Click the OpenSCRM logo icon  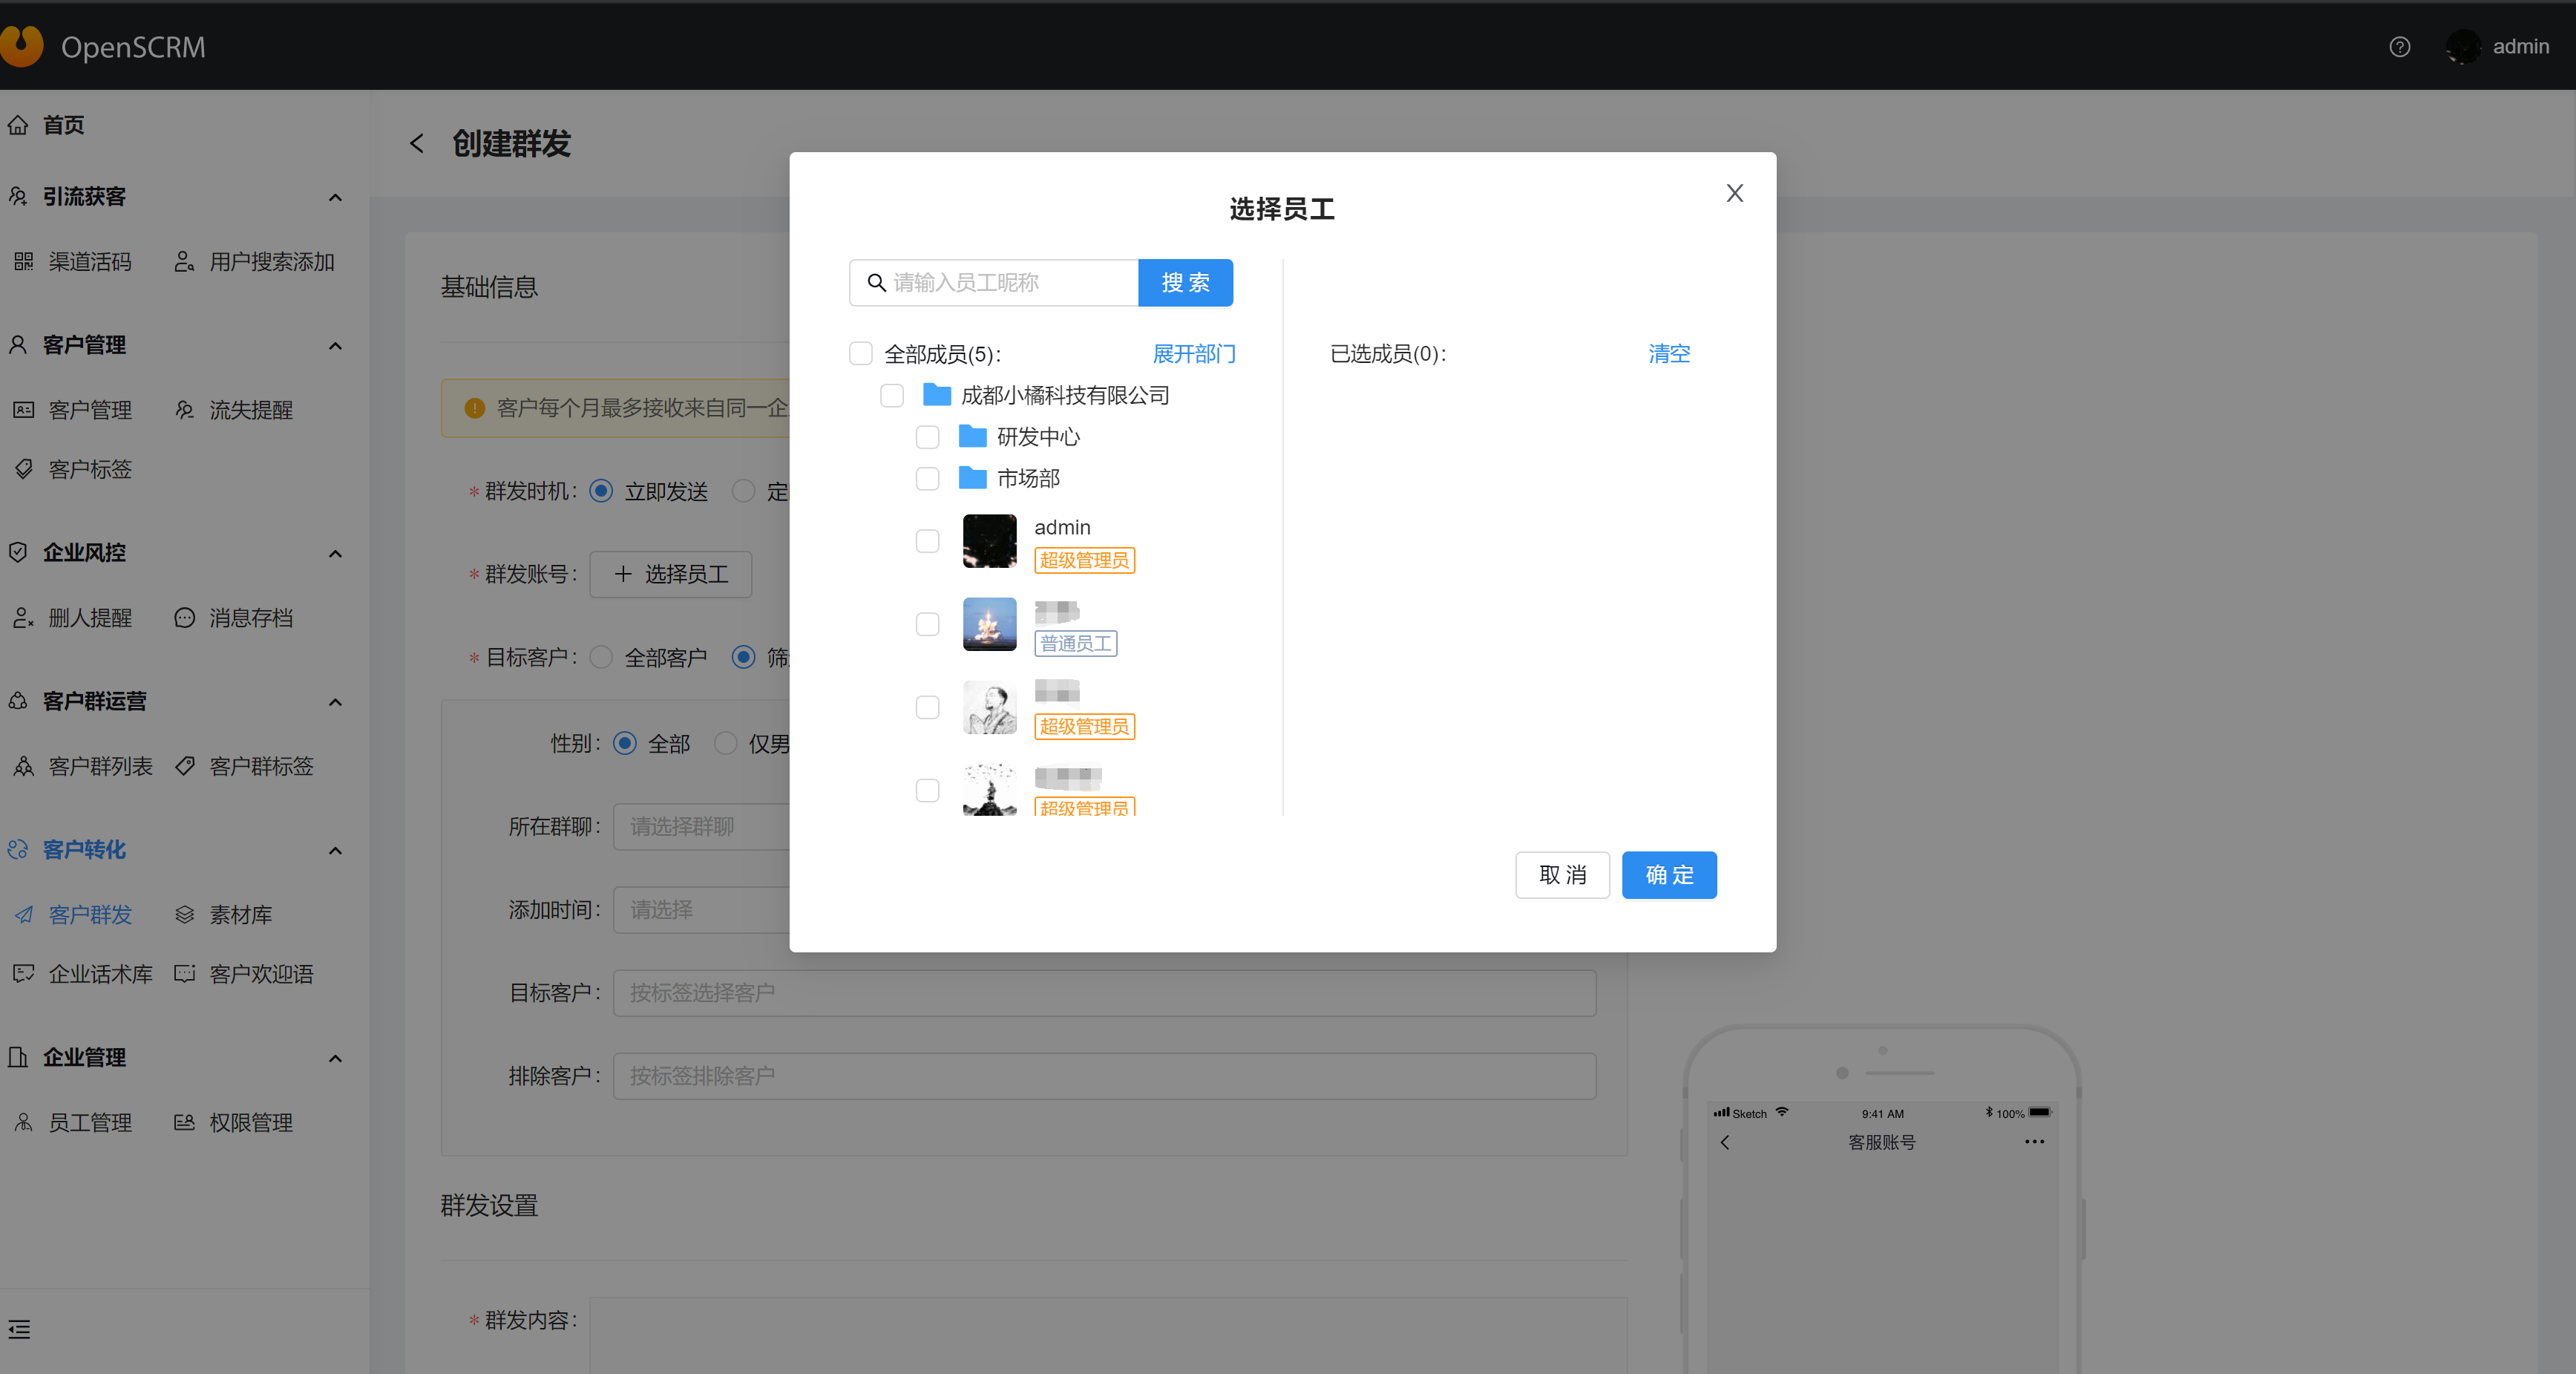21,46
